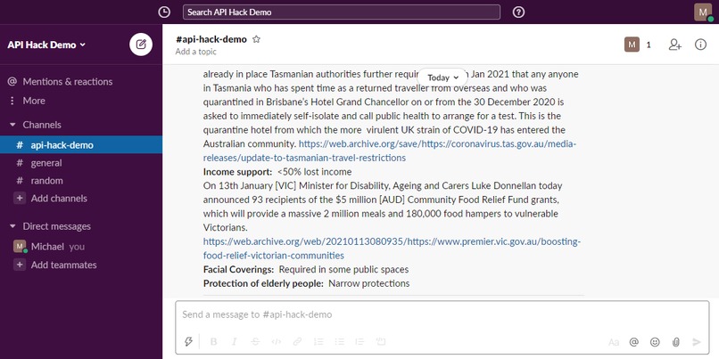Open channel details info icon
The image size is (719, 359).
(x=700, y=45)
